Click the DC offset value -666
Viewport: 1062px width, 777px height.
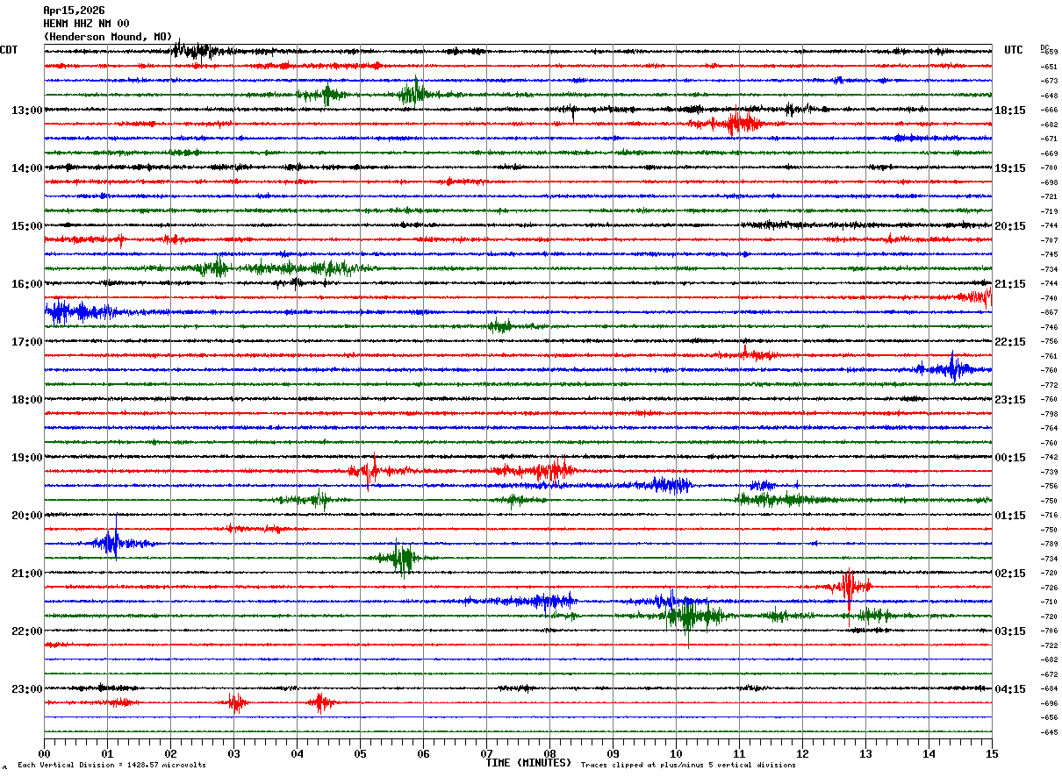[1049, 110]
